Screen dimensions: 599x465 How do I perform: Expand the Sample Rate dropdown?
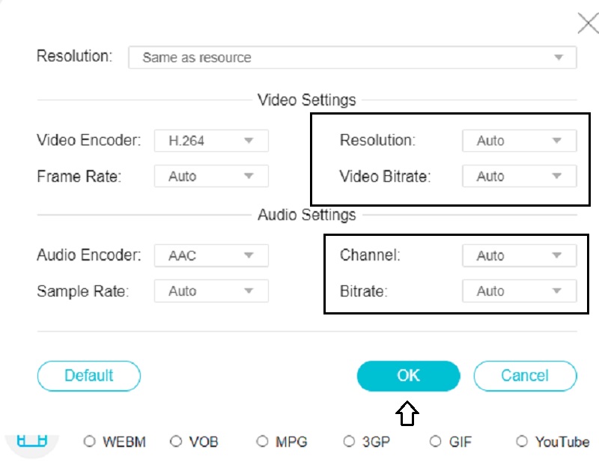[x=210, y=291]
